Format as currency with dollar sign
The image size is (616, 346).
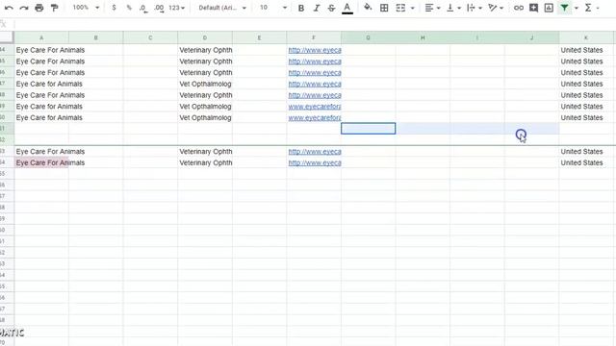[x=114, y=8]
